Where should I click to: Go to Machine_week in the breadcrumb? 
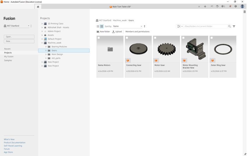point(120,20)
